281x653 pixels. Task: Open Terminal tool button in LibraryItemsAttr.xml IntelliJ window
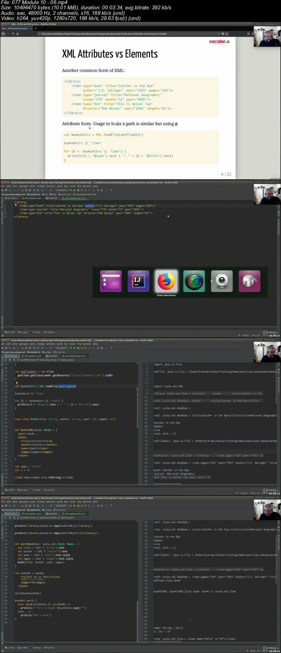tap(35, 332)
